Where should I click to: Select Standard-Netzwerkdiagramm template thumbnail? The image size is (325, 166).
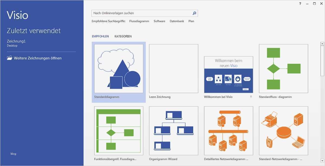[x=284, y=131]
